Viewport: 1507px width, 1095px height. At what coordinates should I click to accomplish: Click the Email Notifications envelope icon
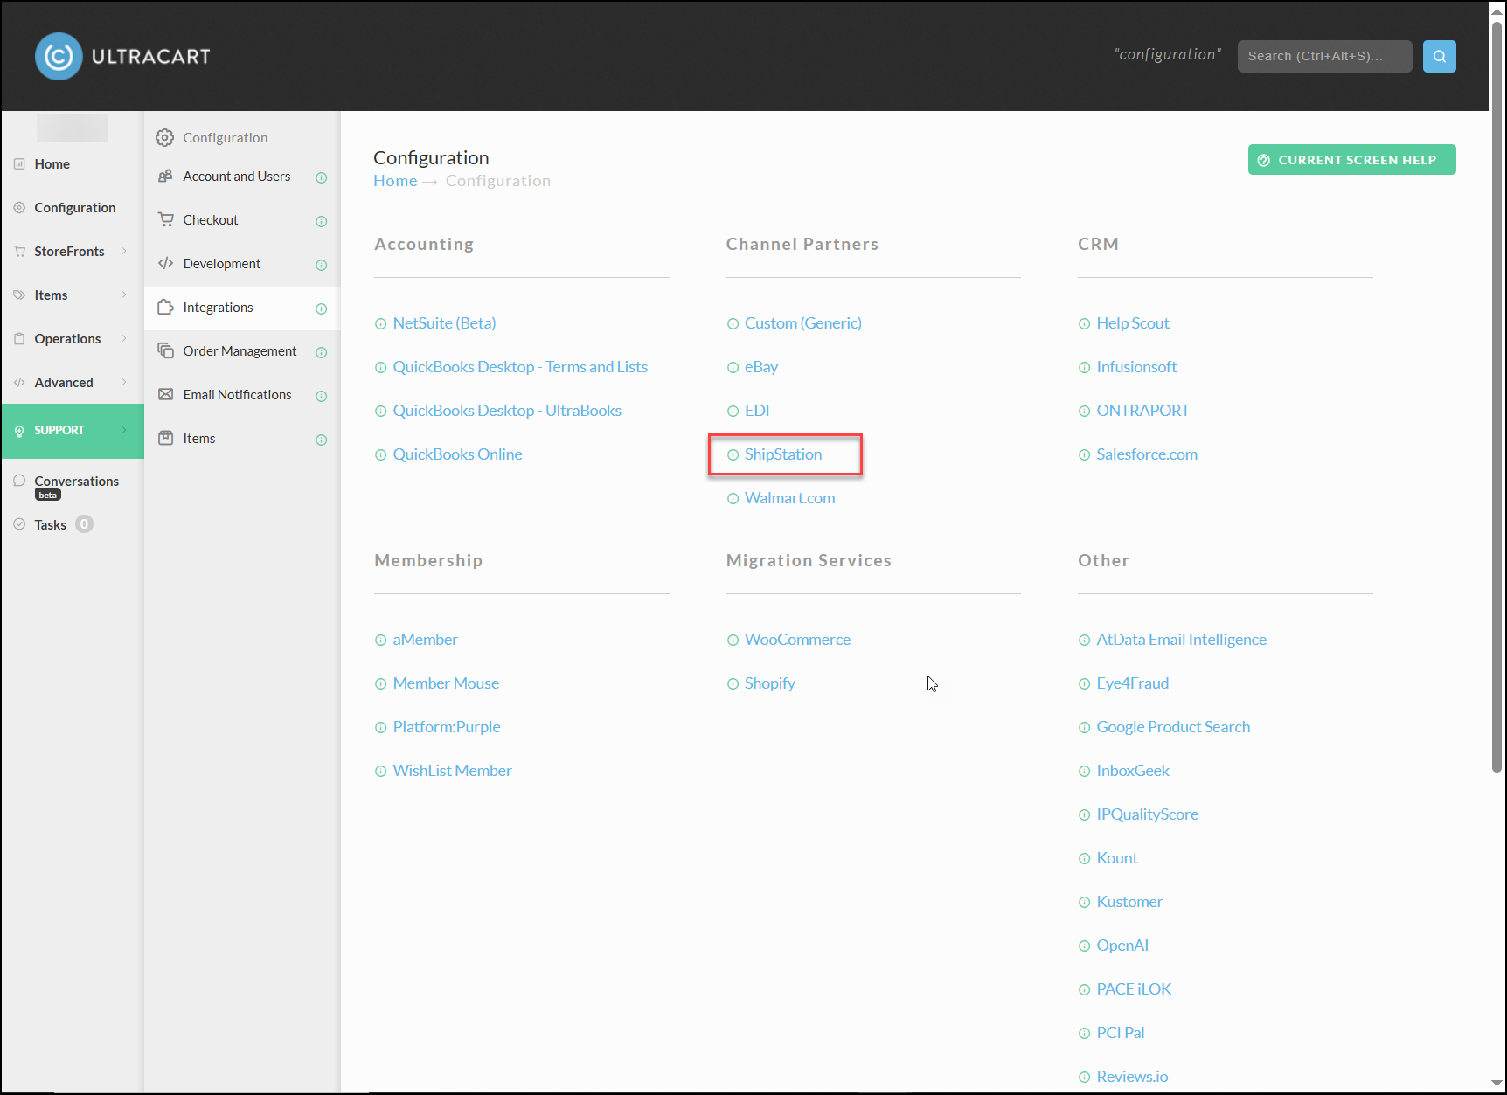(165, 394)
